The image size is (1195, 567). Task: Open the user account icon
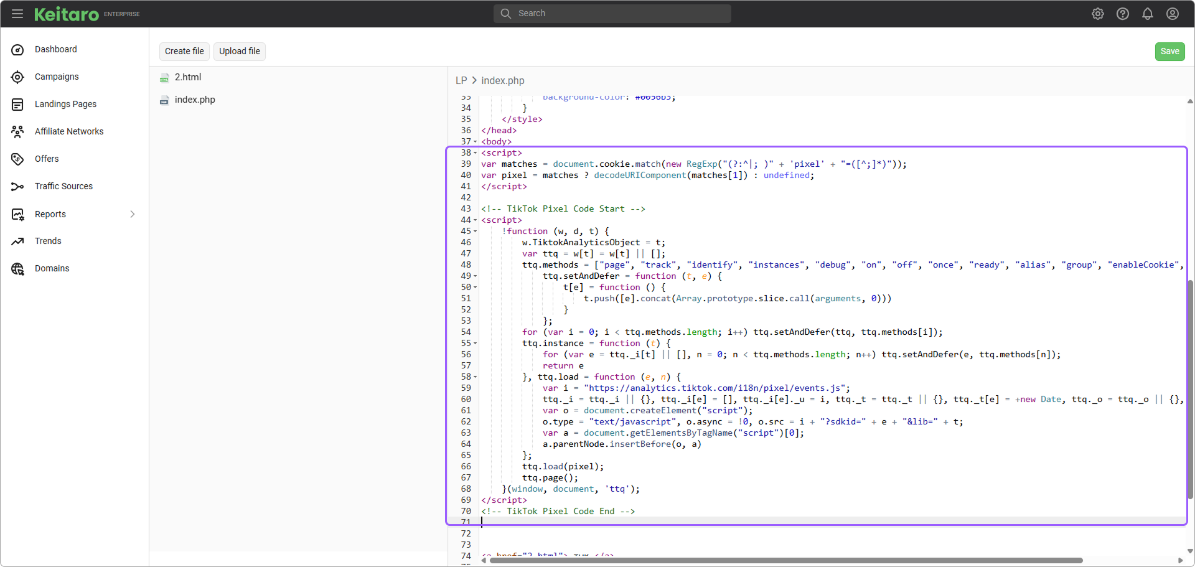1173,14
